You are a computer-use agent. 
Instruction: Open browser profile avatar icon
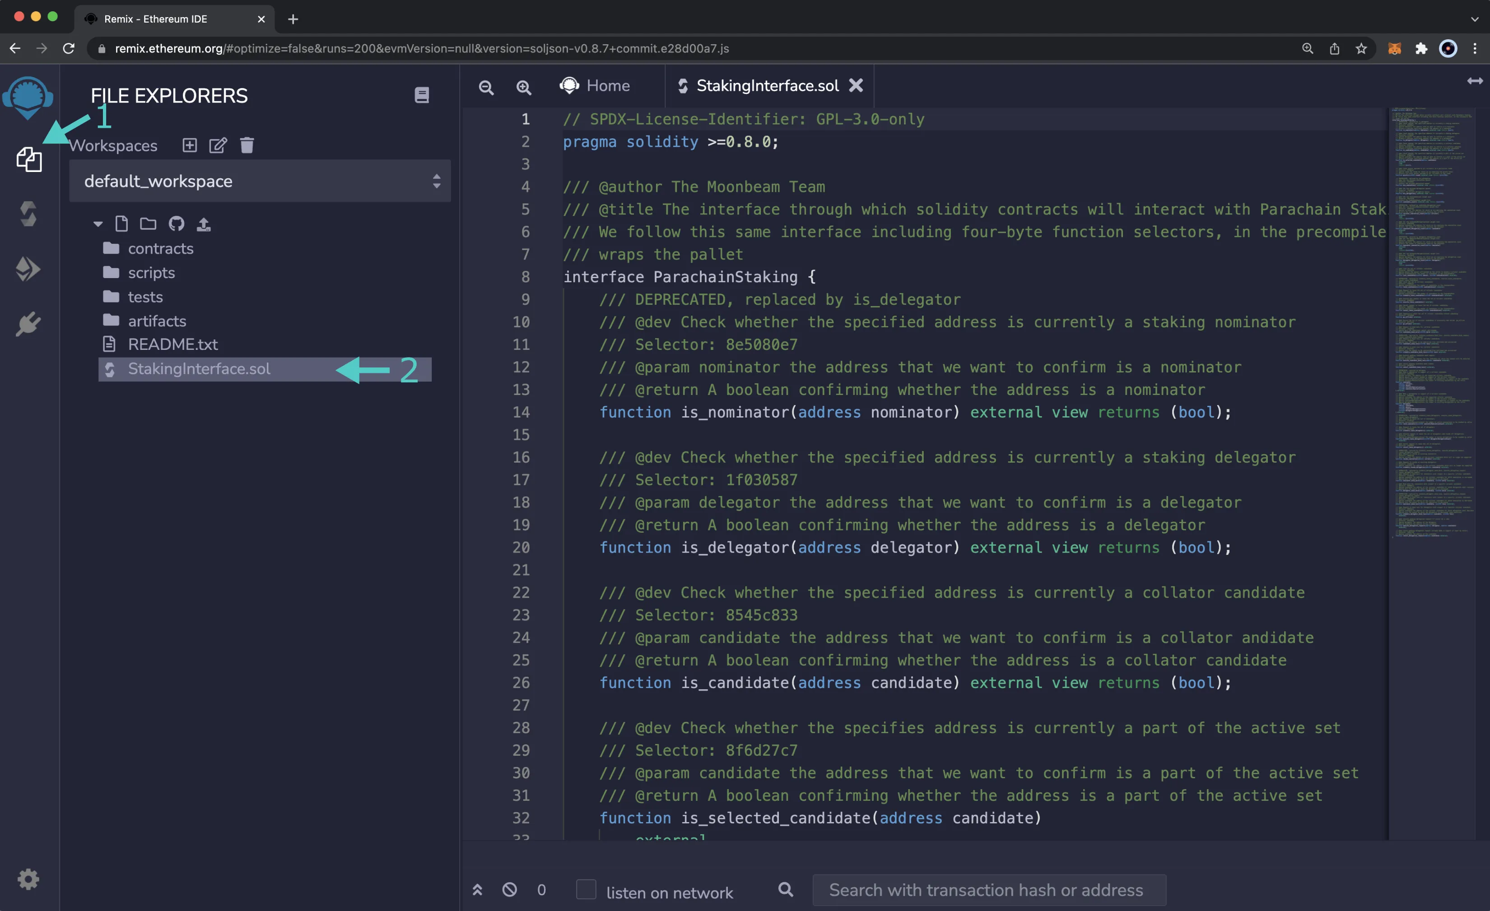[x=1448, y=48]
